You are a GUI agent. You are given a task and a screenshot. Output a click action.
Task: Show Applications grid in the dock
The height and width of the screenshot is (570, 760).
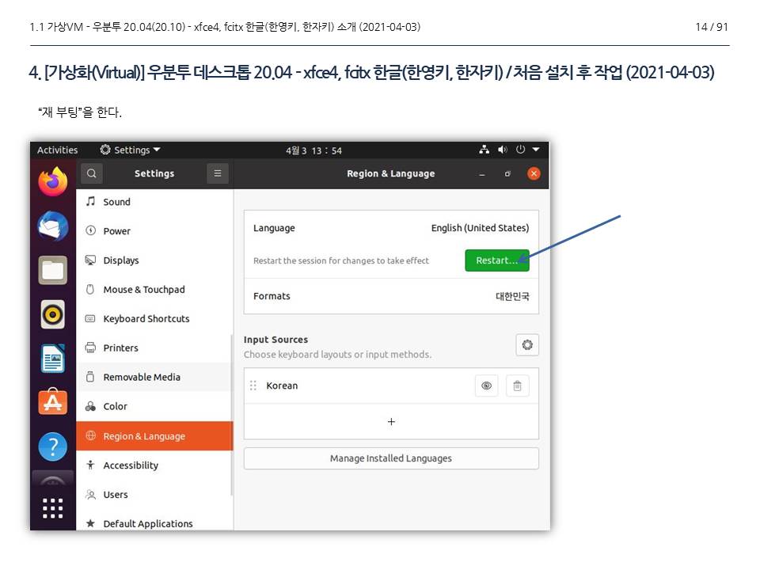53,508
